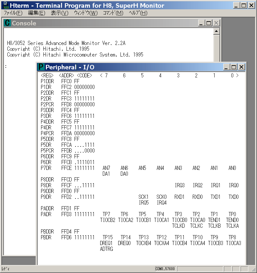Select the P9DDR register row
Image resolution: width=257 pixels, height=273 pixels.
(x=60, y=191)
